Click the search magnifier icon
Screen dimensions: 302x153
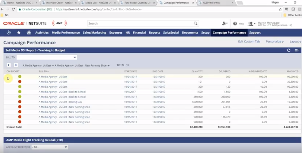coord(195,23)
